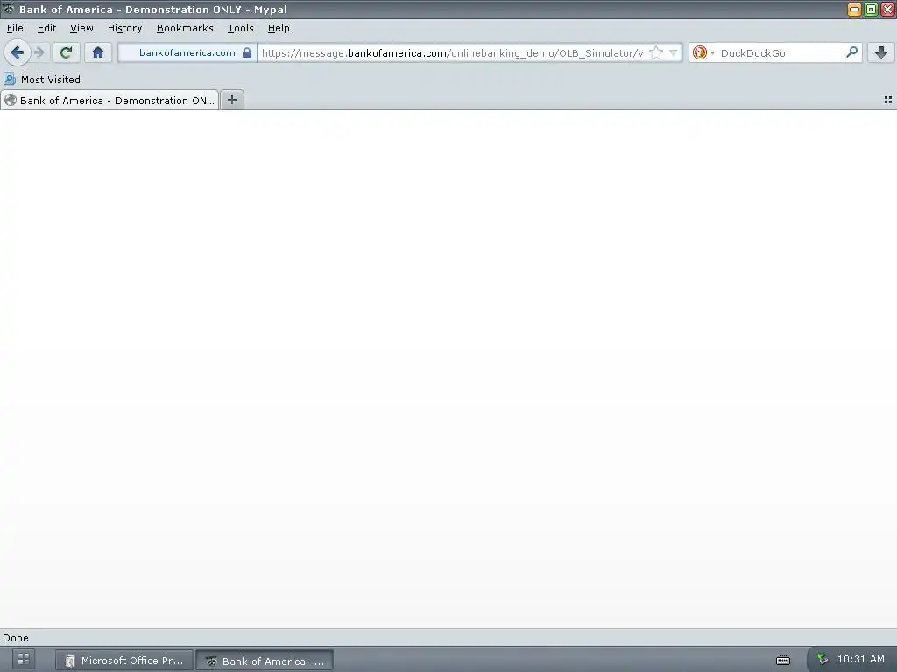The width and height of the screenshot is (897, 672).
Task: Go back with the Back arrow button
Action: [18, 53]
